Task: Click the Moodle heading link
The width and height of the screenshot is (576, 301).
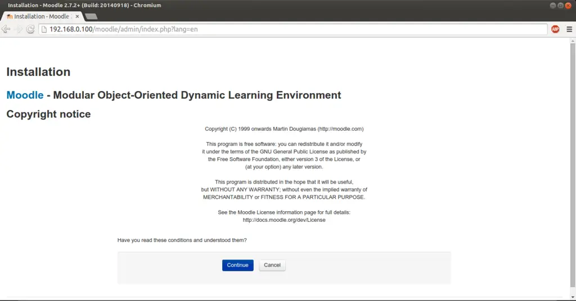Action: [25, 95]
